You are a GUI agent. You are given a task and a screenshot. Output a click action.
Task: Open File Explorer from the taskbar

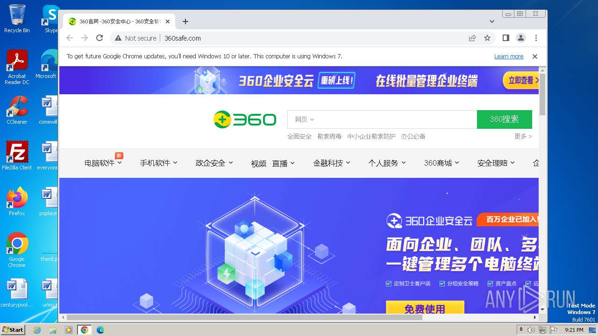point(53,330)
